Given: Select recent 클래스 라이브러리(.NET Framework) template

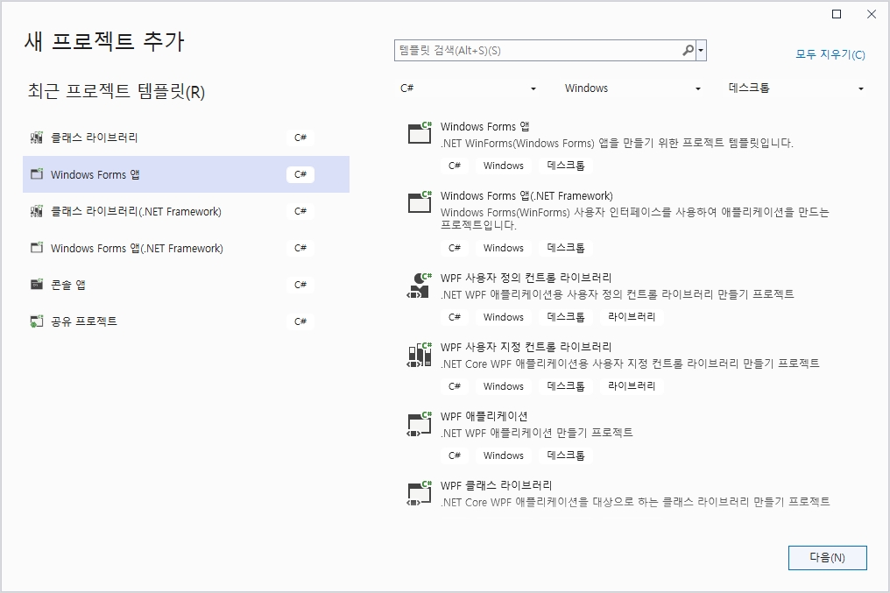Looking at the screenshot, I should click(187, 211).
